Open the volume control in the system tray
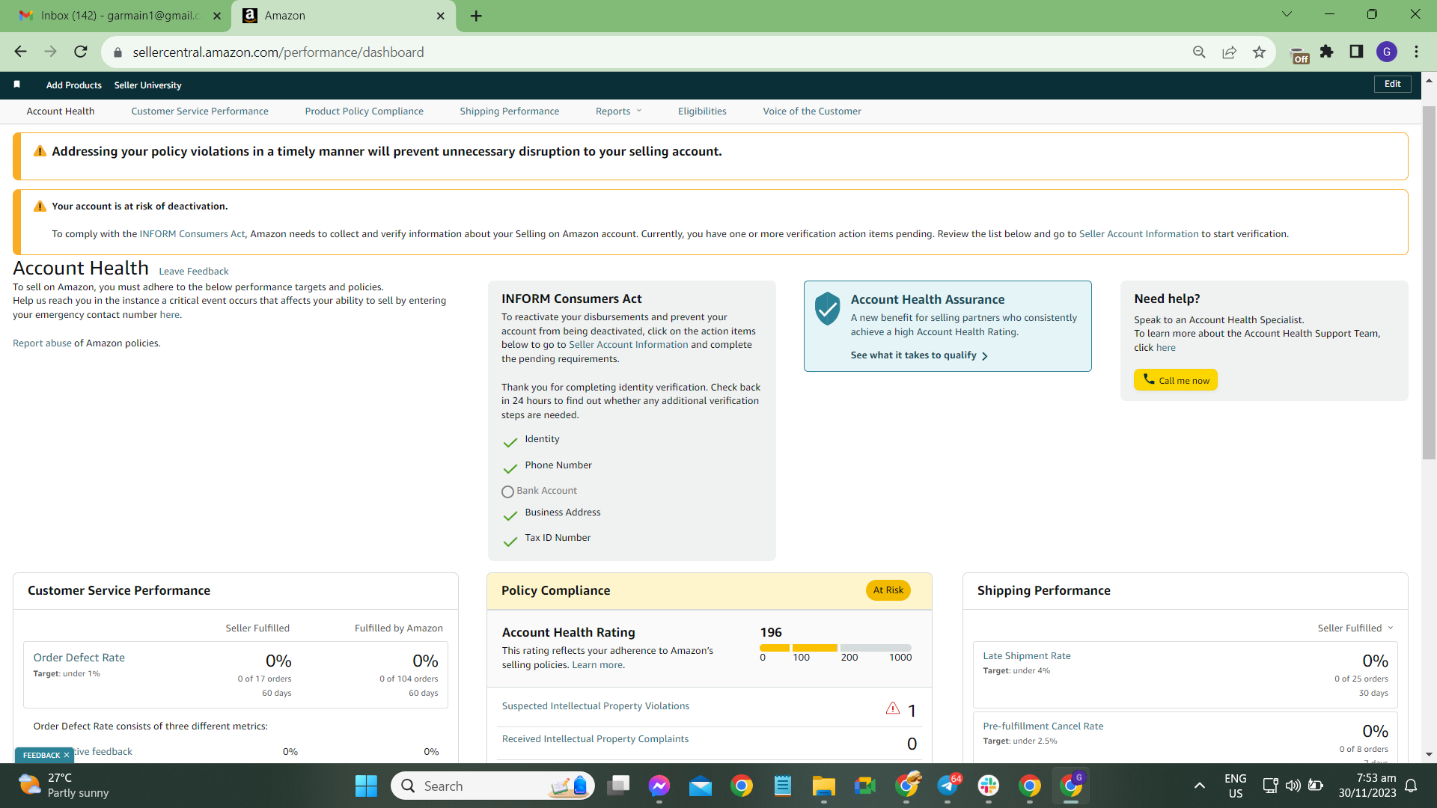The image size is (1437, 808). (1293, 786)
